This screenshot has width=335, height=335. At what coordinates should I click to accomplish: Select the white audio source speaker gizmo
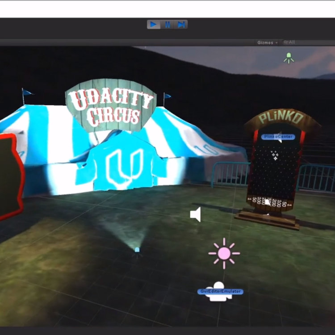(x=196, y=214)
